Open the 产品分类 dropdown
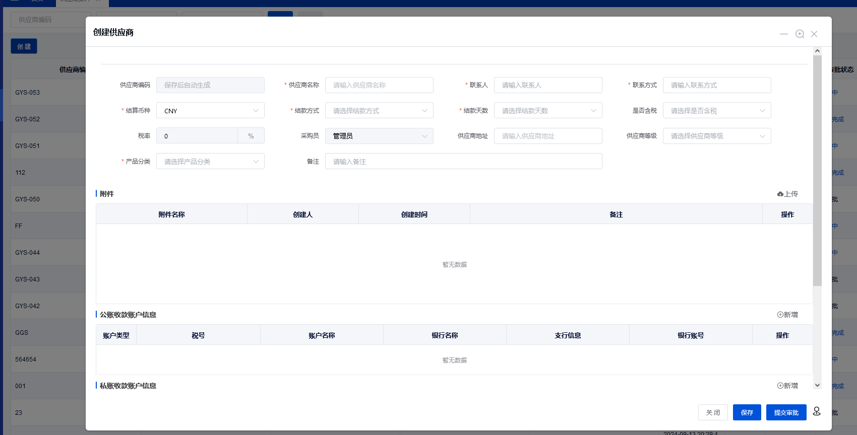Image resolution: width=857 pixels, height=435 pixels. click(x=210, y=162)
